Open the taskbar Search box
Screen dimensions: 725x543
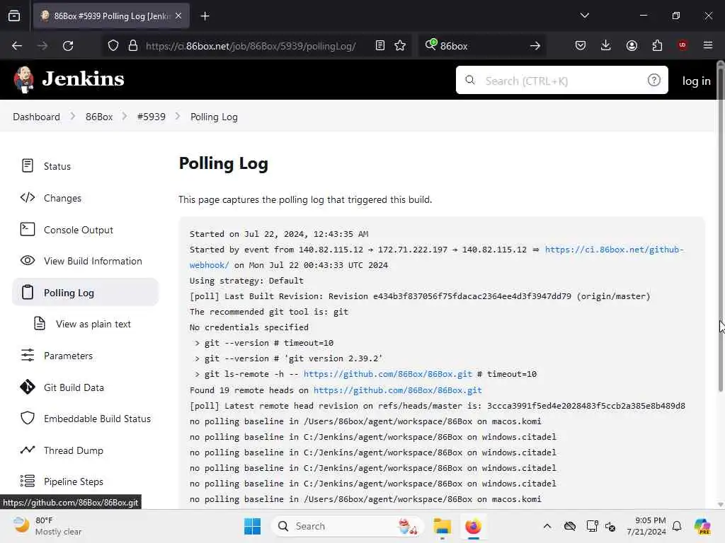[x=347, y=526]
